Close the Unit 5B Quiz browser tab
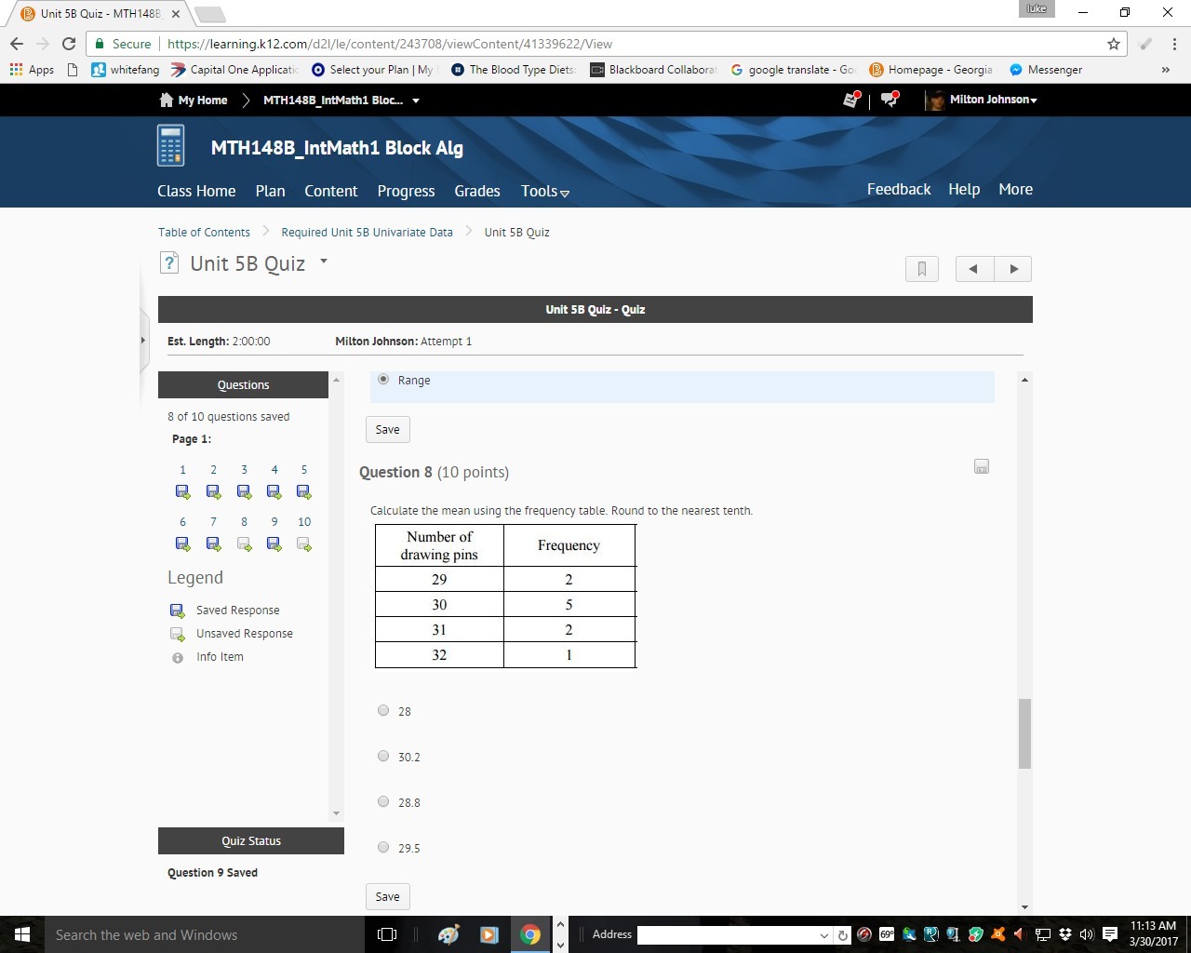The height and width of the screenshot is (953, 1191). [176, 14]
